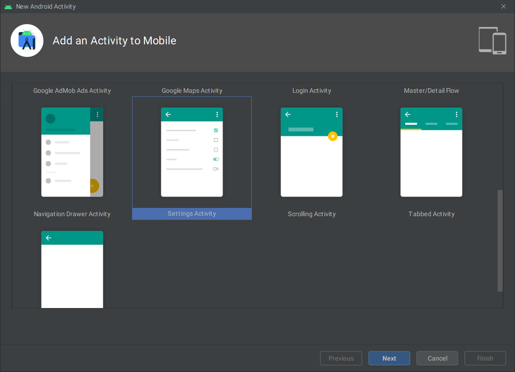
Task: Cancel the new activity wizard
Action: [x=437, y=358]
